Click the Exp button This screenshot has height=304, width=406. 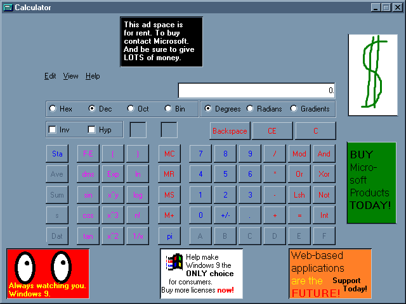coord(113,174)
